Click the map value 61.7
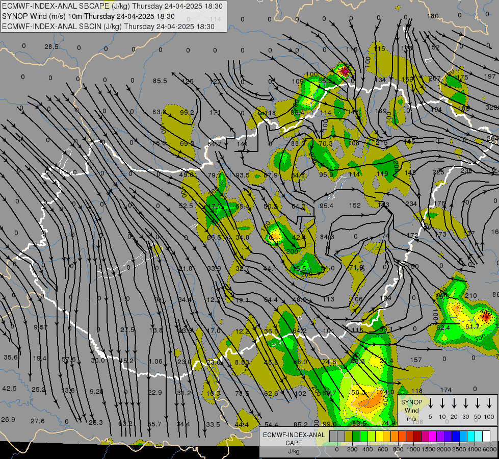The width and height of the screenshot is (499, 459). pos(472,326)
